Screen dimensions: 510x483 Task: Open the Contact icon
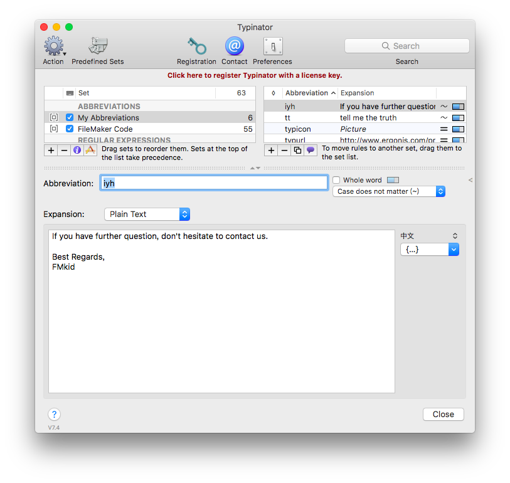point(234,46)
